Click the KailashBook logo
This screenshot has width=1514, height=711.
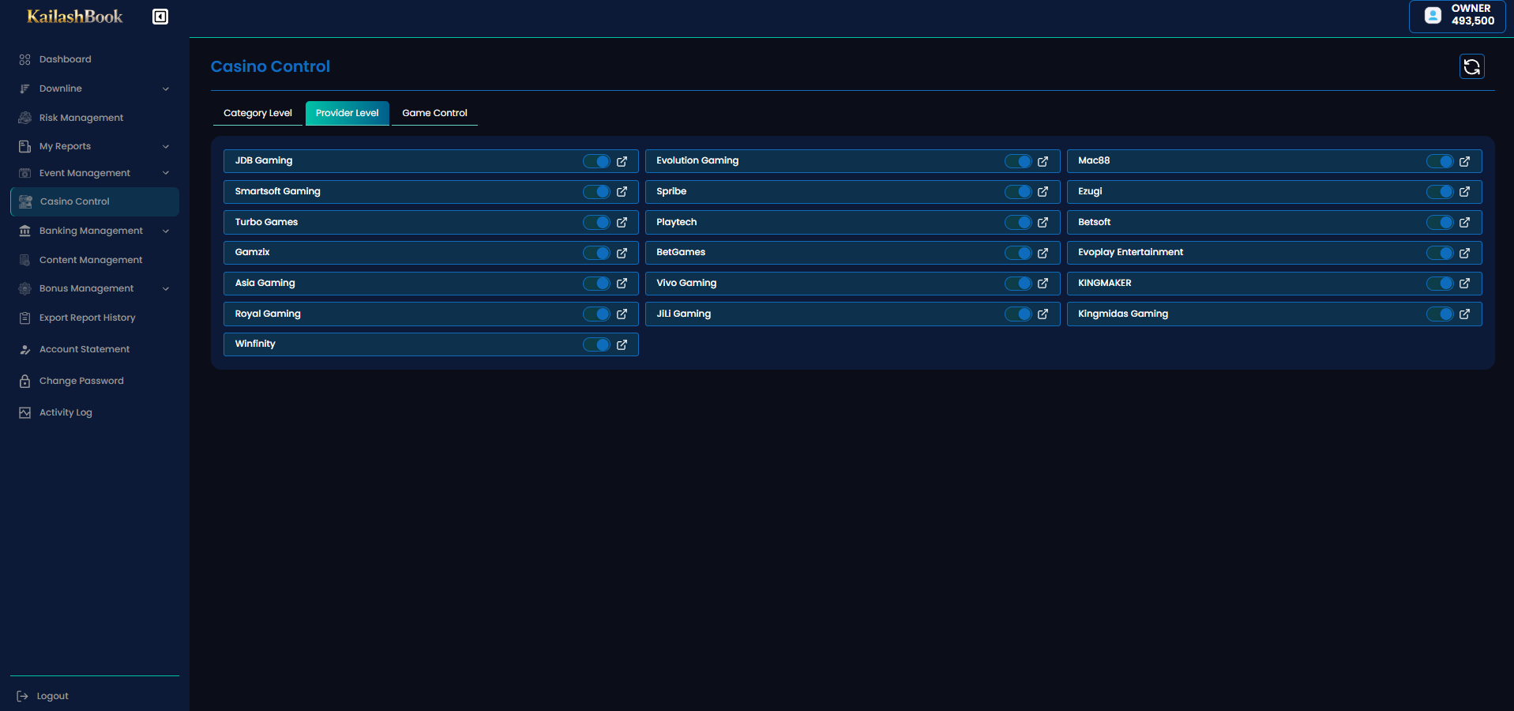pos(75,17)
